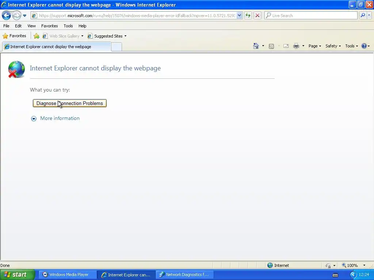Open the Print options dropdown arrow

[303, 46]
